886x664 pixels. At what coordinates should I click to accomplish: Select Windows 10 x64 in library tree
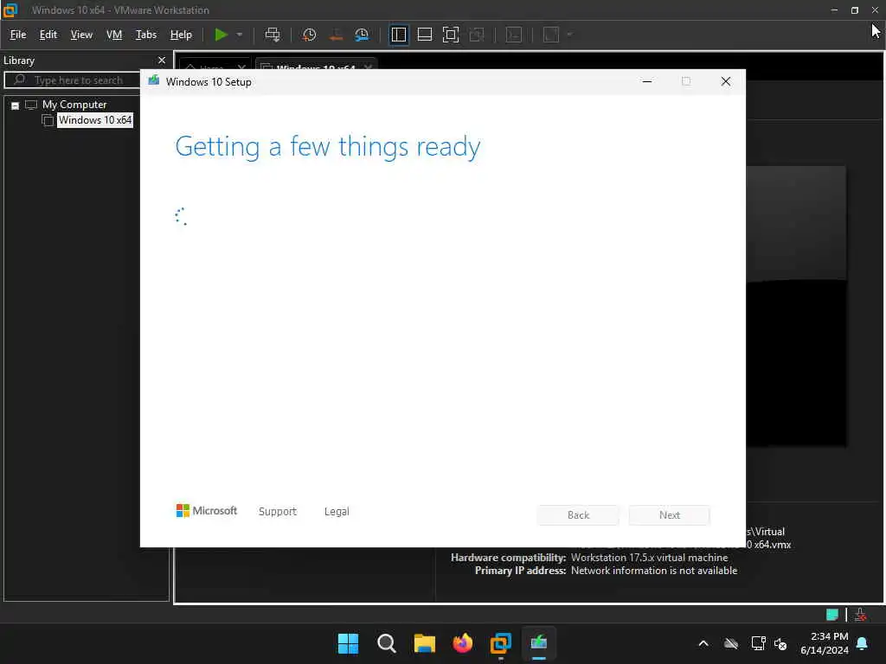95,119
